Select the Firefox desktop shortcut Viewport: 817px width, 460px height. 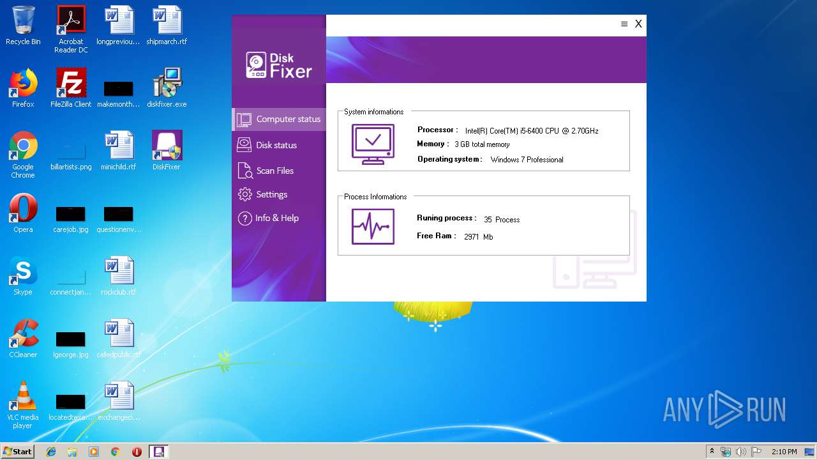(23, 88)
